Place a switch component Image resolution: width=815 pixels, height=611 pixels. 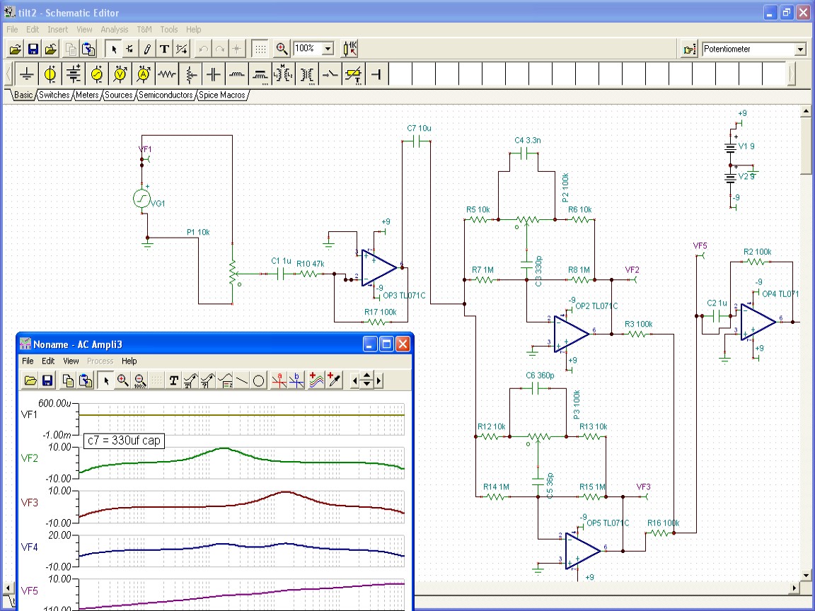[330, 74]
